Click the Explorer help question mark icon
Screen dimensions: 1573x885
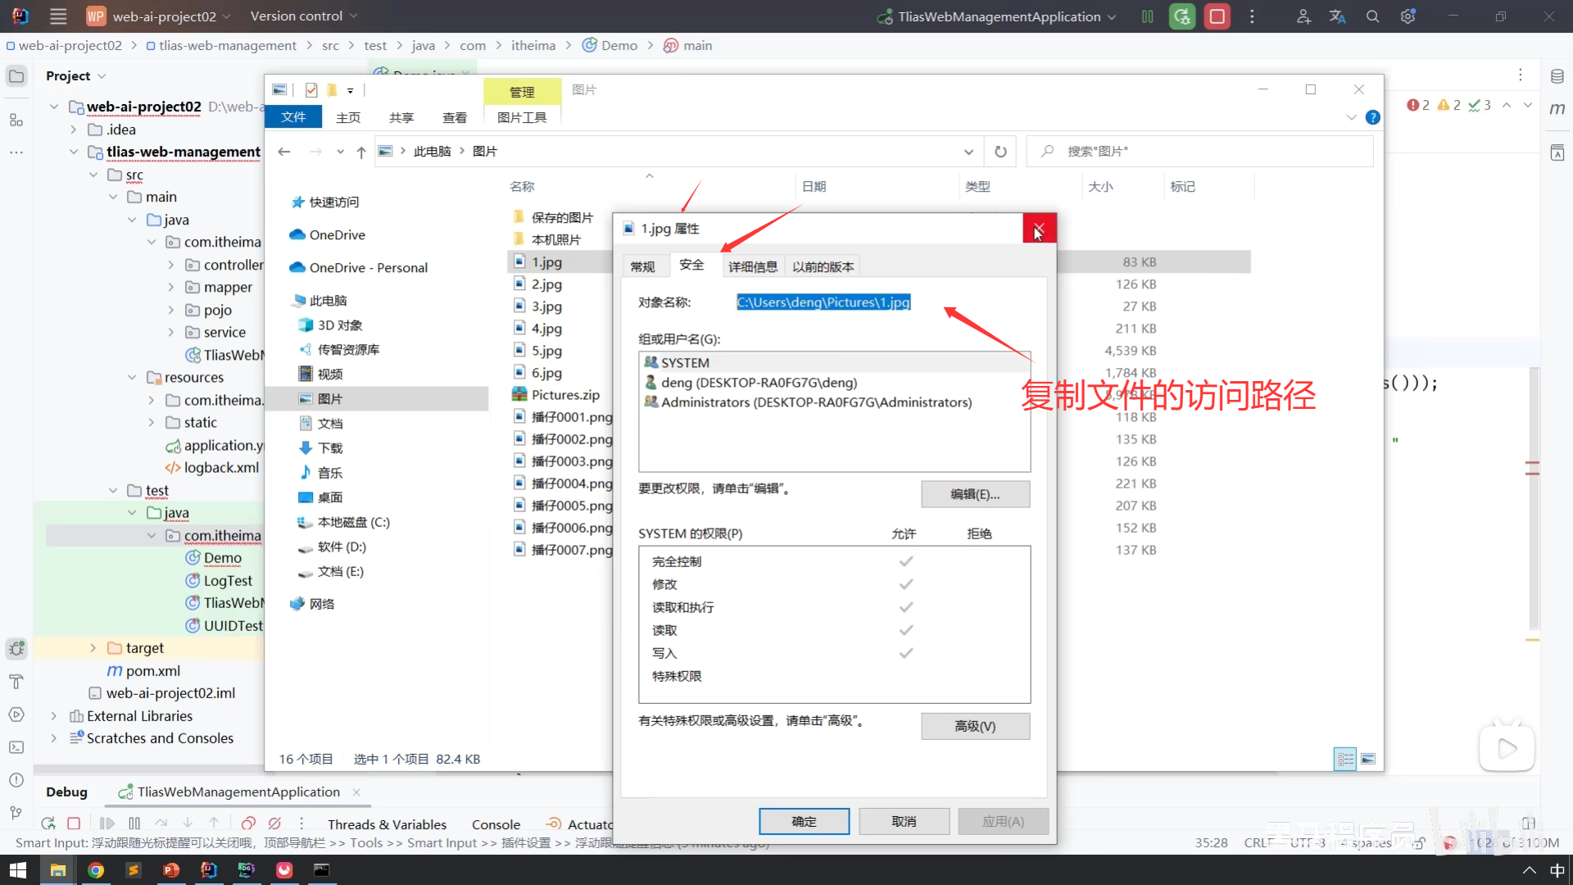tap(1373, 117)
